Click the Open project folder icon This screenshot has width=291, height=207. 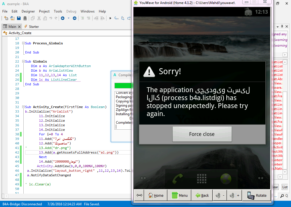coord(13,18)
